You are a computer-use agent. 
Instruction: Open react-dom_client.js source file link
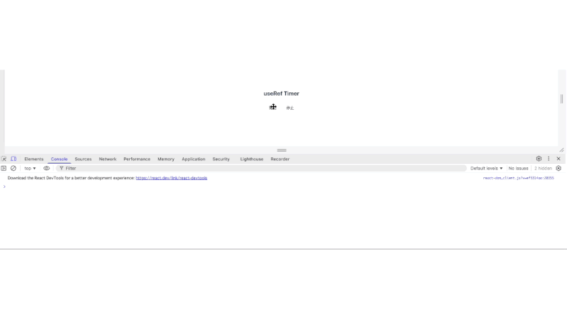click(x=518, y=178)
